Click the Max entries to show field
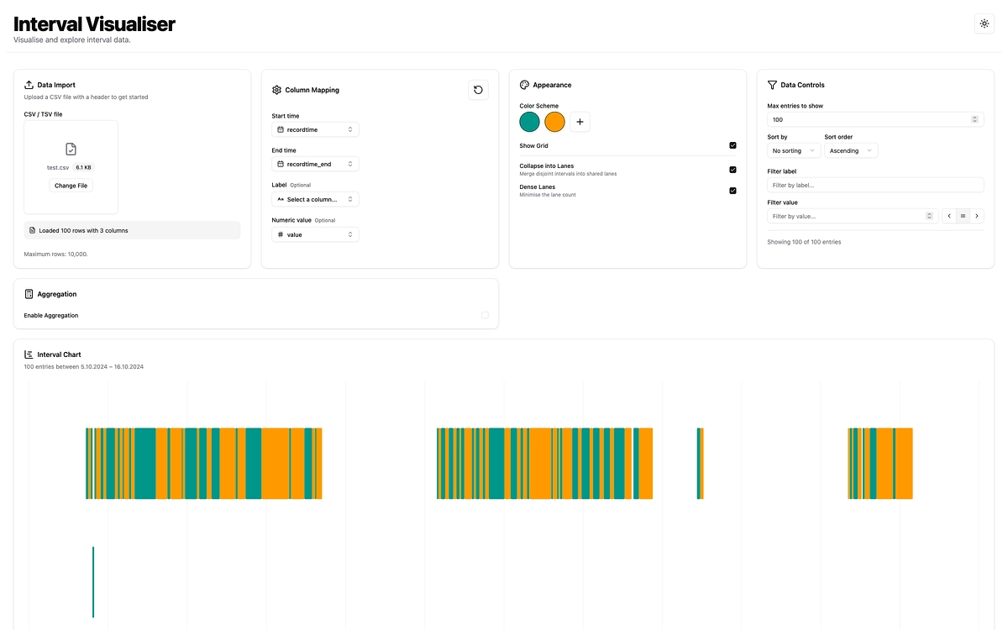The height and width of the screenshot is (630, 1008). click(875, 119)
